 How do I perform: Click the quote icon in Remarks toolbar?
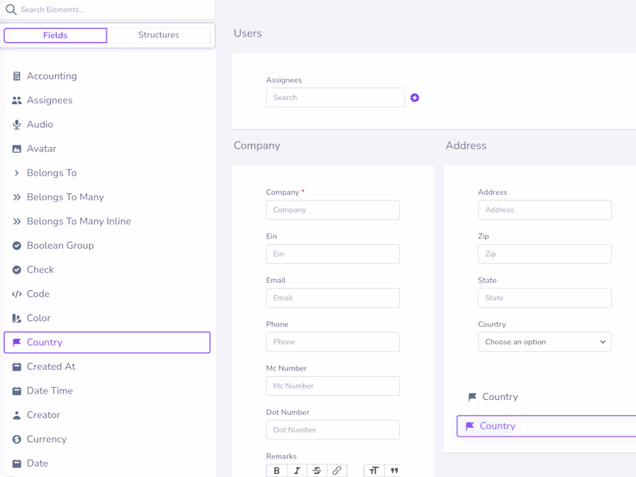point(394,471)
